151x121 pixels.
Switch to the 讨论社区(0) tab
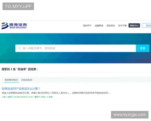tap(27, 80)
